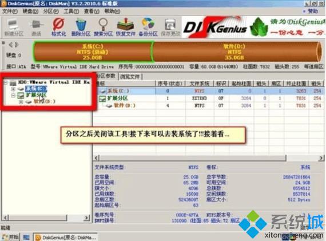This screenshot has width=326, height=241.
Task: Collapse the HD0 VMware Virtual IDE tree node
Action: [6, 82]
